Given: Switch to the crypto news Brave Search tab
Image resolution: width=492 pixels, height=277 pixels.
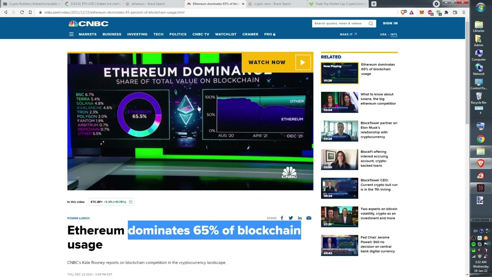Looking at the screenshot, I should click(x=276, y=4).
